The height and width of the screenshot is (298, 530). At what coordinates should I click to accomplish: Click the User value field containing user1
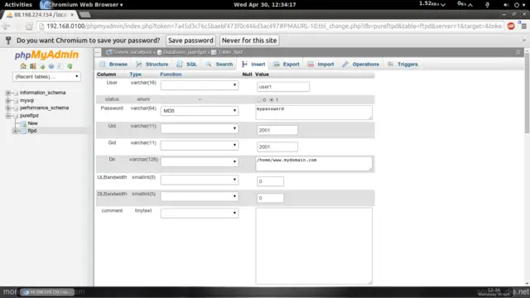(283, 87)
